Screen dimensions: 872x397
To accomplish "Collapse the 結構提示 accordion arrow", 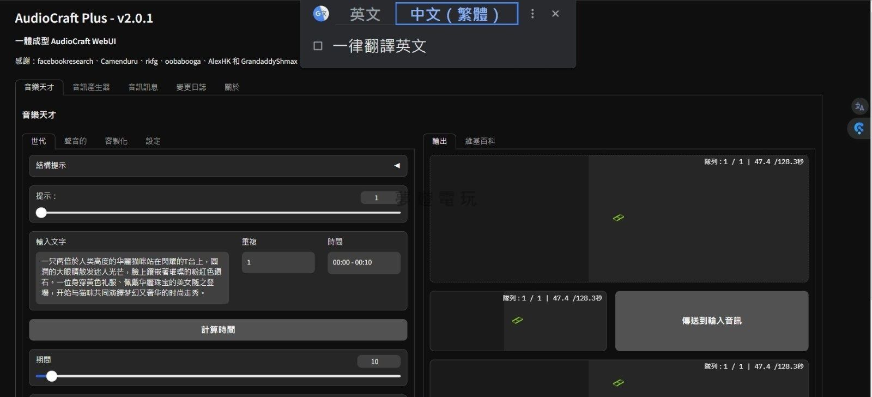I will (x=397, y=165).
